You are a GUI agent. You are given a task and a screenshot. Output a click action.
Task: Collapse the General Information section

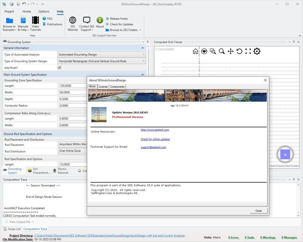coord(143,48)
